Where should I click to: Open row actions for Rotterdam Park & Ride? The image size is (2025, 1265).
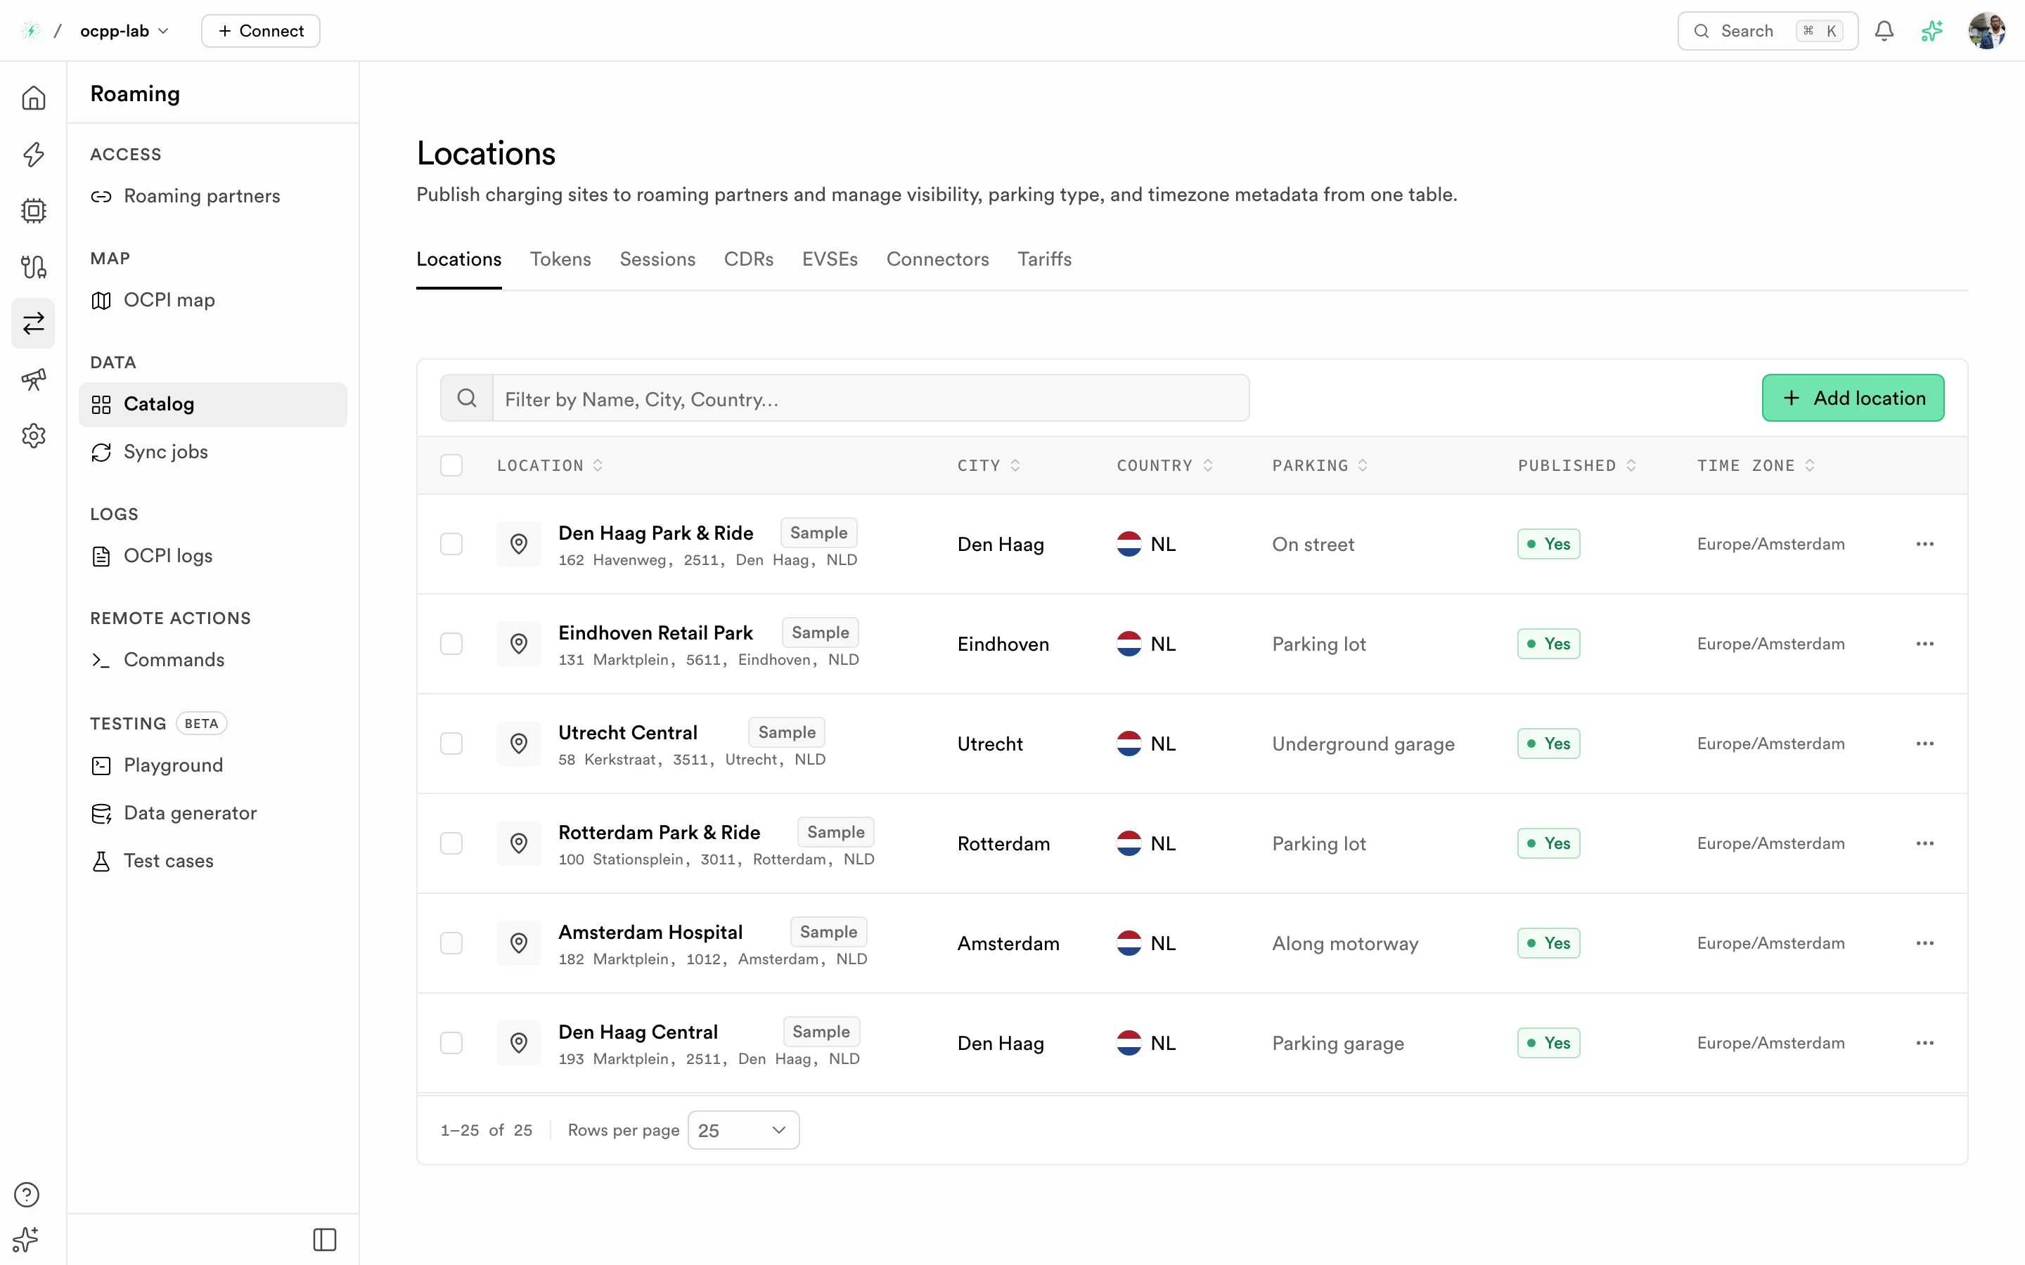point(1924,843)
